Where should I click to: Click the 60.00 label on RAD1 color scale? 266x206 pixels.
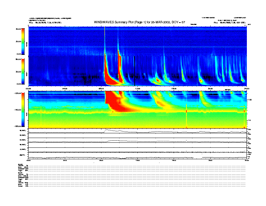18,59
